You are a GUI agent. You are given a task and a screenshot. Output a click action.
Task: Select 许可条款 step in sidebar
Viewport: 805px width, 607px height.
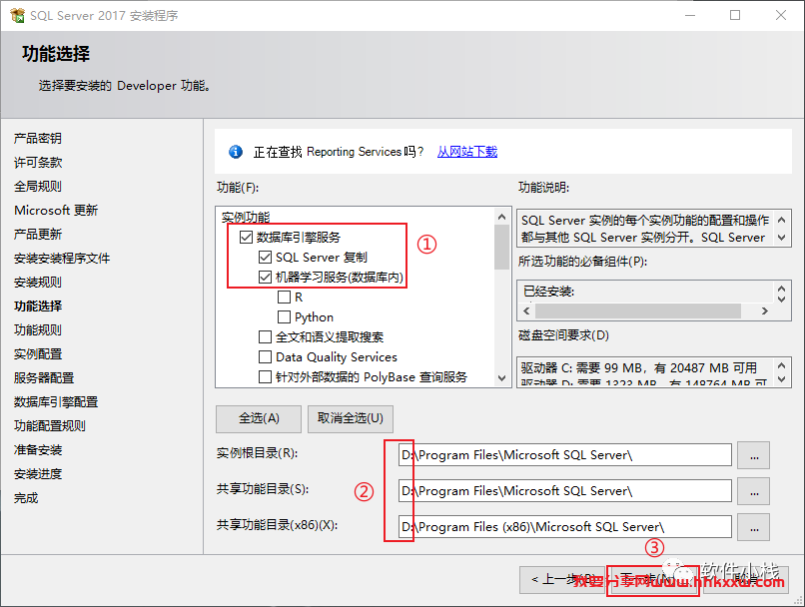pos(38,163)
